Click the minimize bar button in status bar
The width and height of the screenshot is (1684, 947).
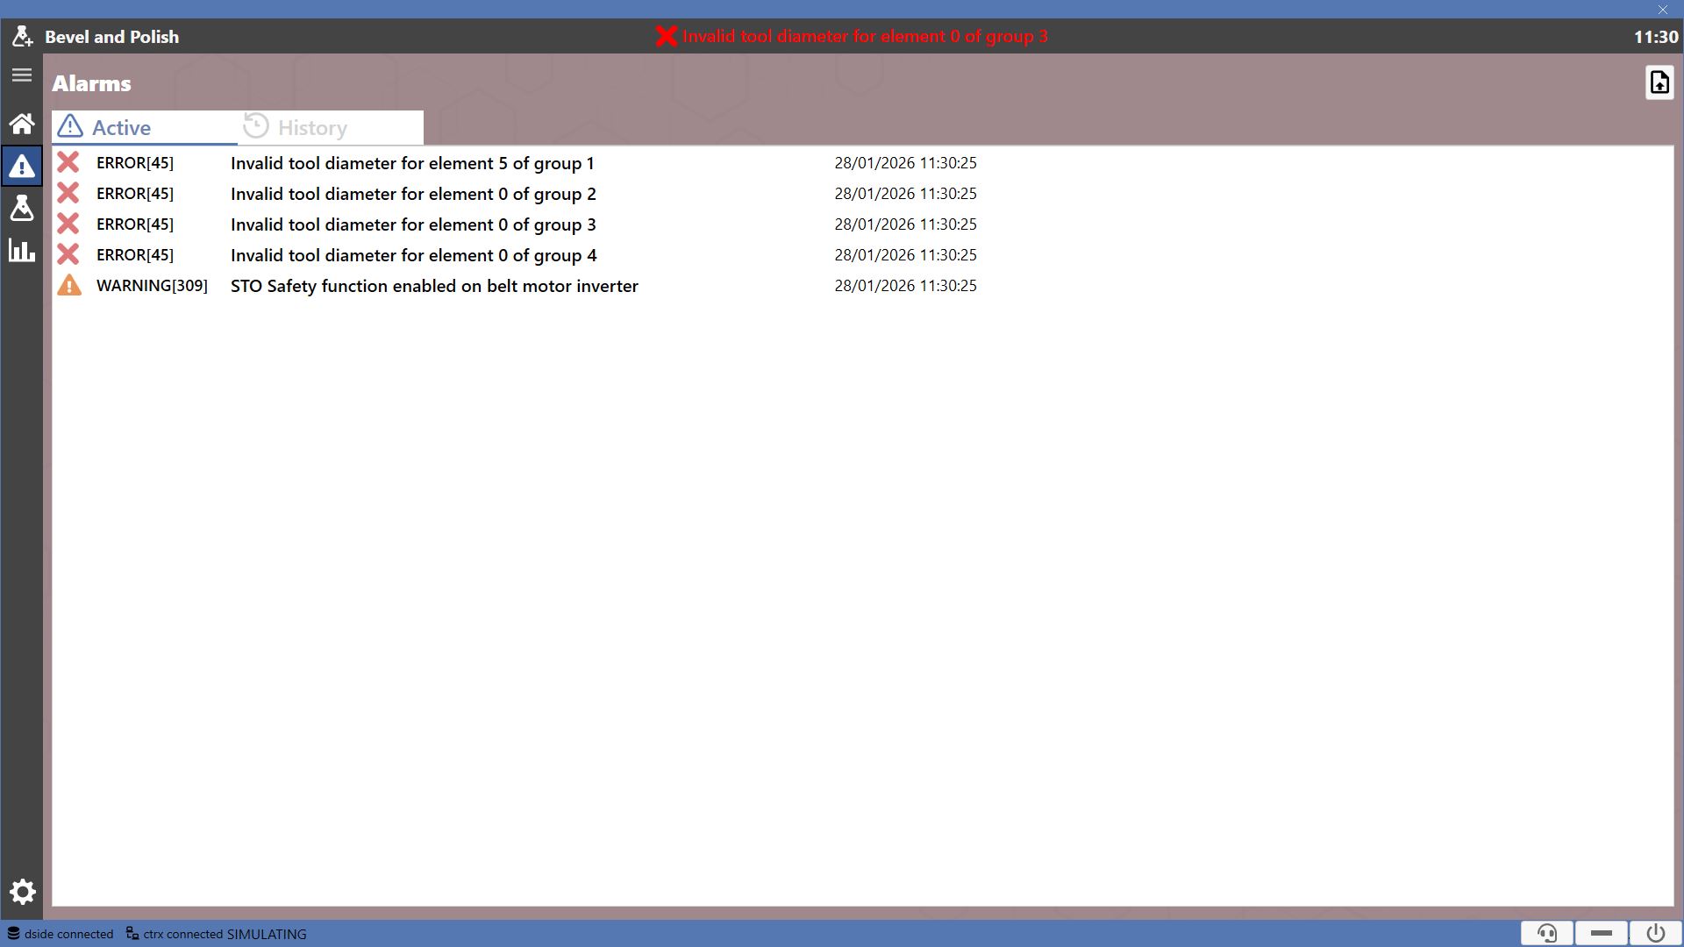[1602, 933]
